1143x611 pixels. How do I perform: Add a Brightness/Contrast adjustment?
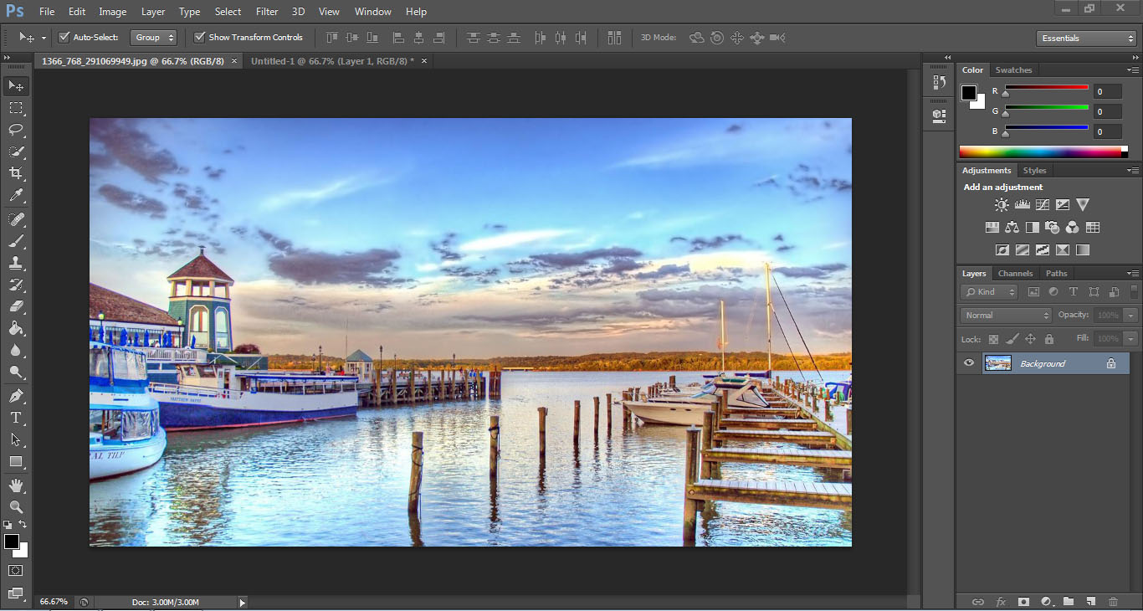pyautogui.click(x=1002, y=204)
